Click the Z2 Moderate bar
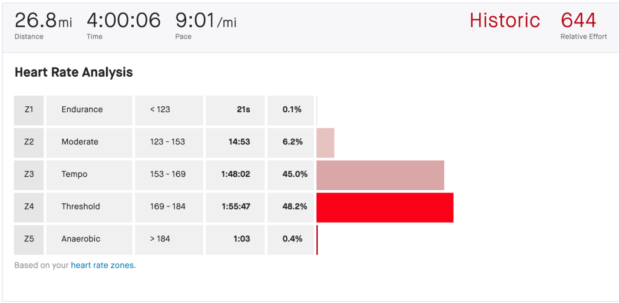The width and height of the screenshot is (619, 303). [325, 142]
